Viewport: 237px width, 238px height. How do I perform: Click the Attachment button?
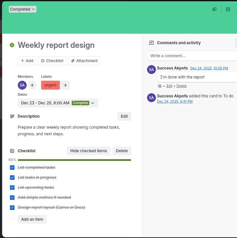tap(84, 61)
